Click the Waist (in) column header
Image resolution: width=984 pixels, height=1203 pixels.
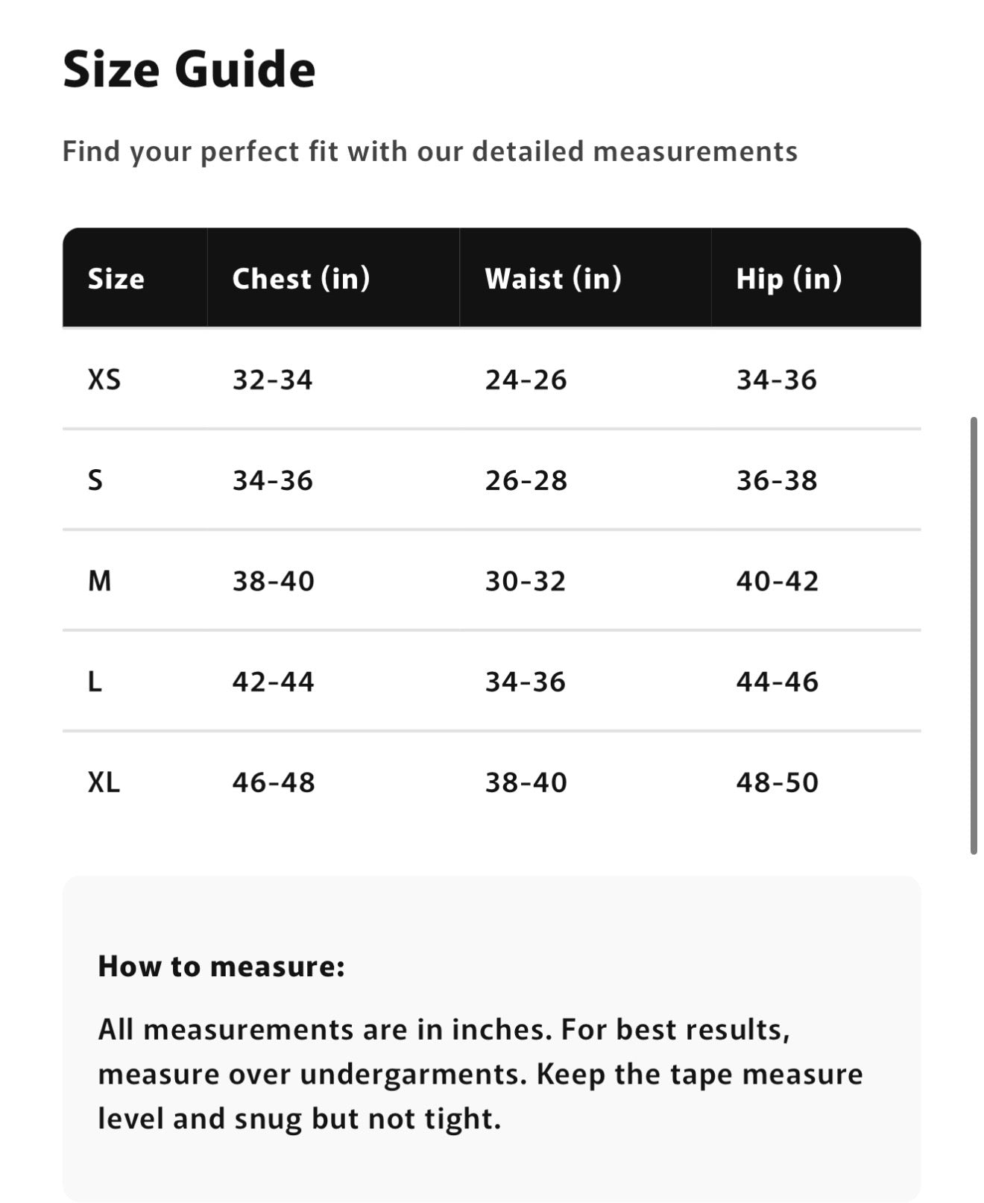coord(552,279)
